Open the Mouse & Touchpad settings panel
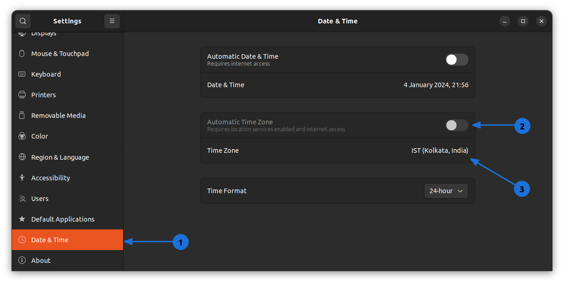This screenshot has width=564, height=284. click(68, 54)
